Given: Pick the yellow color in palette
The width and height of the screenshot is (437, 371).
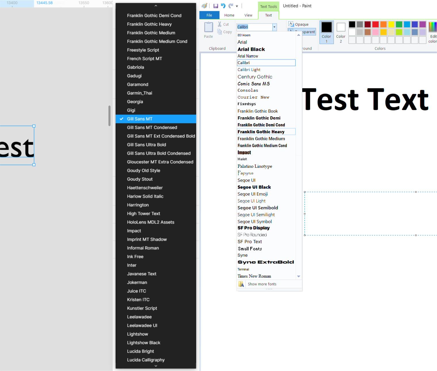Looking at the screenshot, I should [x=391, y=24].
